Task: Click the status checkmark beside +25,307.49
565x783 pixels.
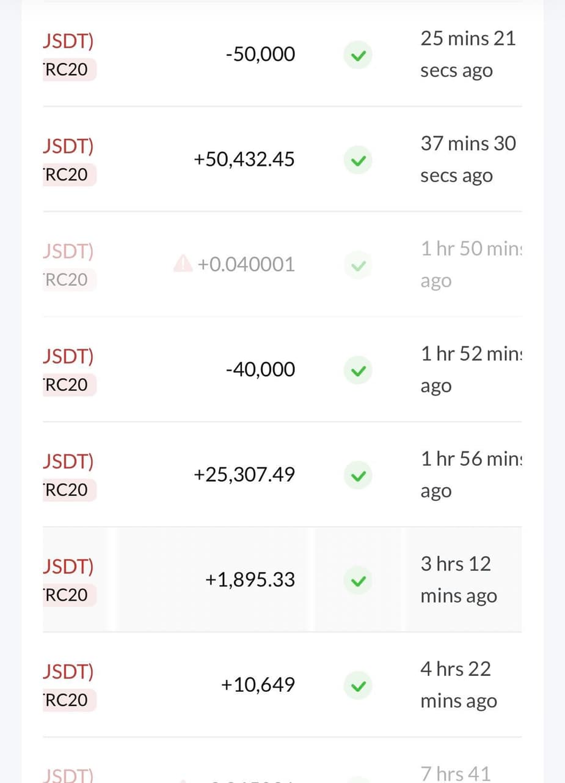Action: (x=358, y=476)
